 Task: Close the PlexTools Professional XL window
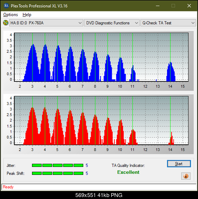189,6
